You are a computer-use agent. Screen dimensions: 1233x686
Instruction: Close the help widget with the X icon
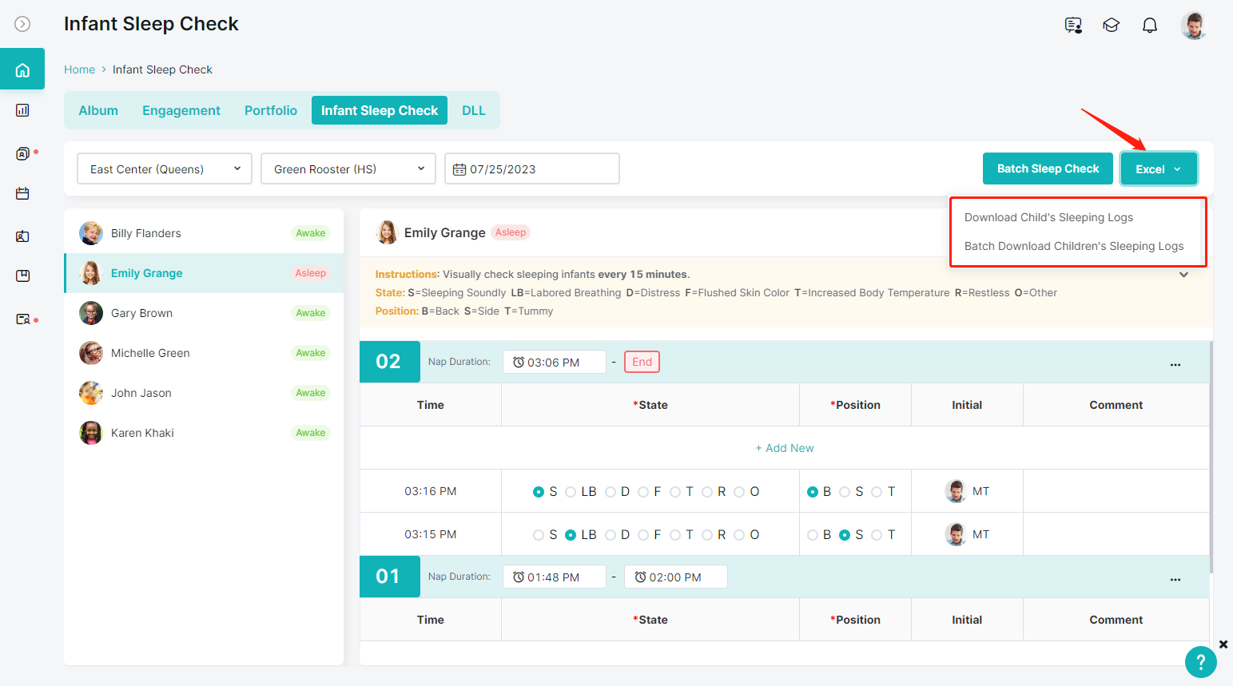[1223, 644]
